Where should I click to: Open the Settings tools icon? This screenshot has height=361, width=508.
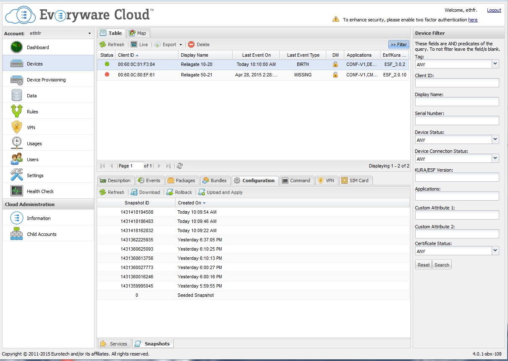(17, 175)
